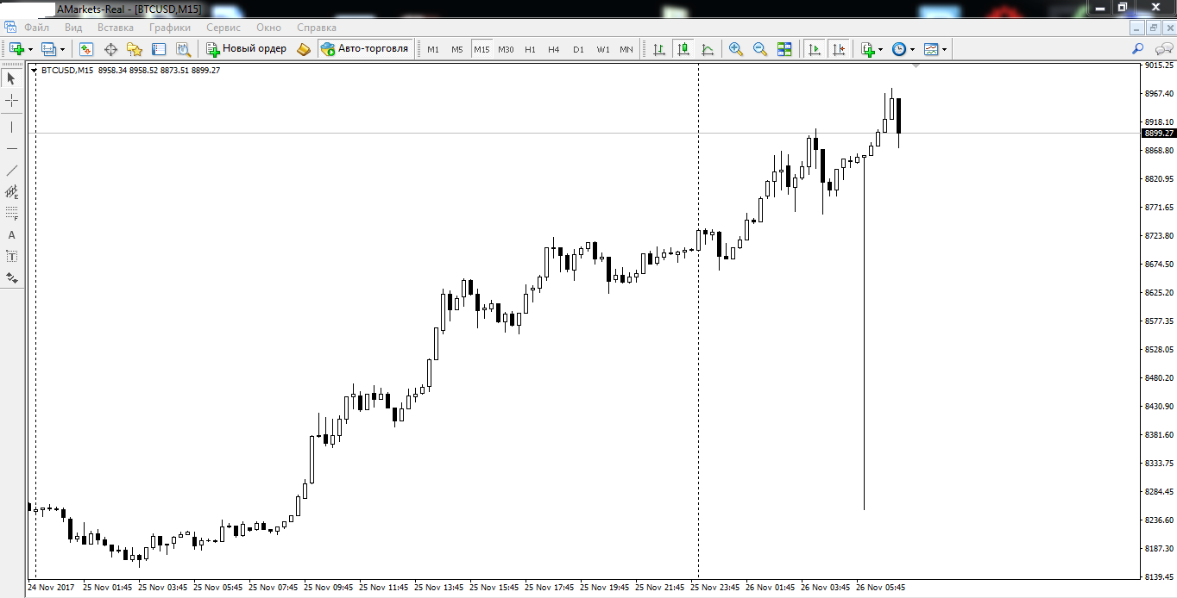Show the Navigator panel
Screen dimensions: 1177x598
[x=135, y=49]
